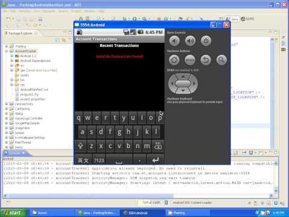Switch to DDMS perspective
289x217 pixels.
point(247,19)
